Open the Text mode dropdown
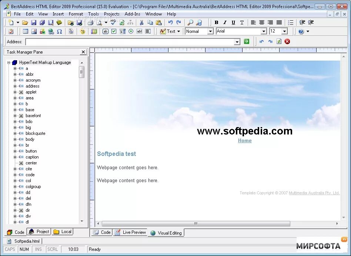The width and height of the screenshot is (351, 256). click(178, 31)
